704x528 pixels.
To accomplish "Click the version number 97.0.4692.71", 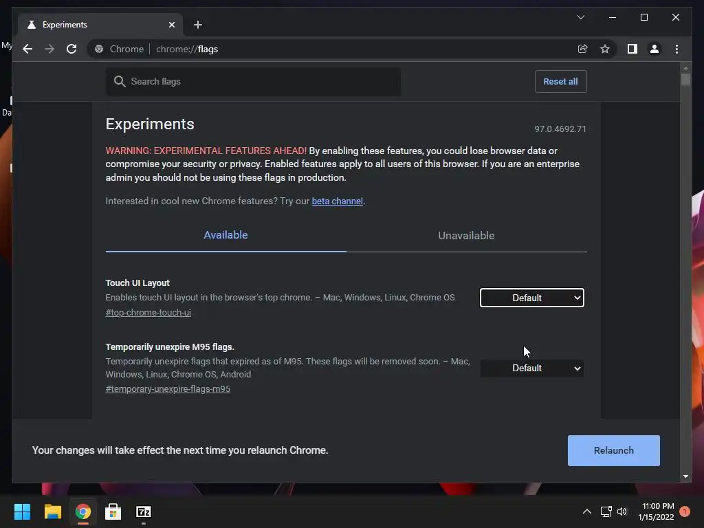I will pos(560,129).
